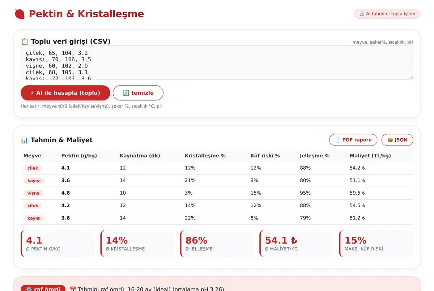Click the 79% jelleşme cell
434x291 pixels.
pyautogui.click(x=305, y=218)
